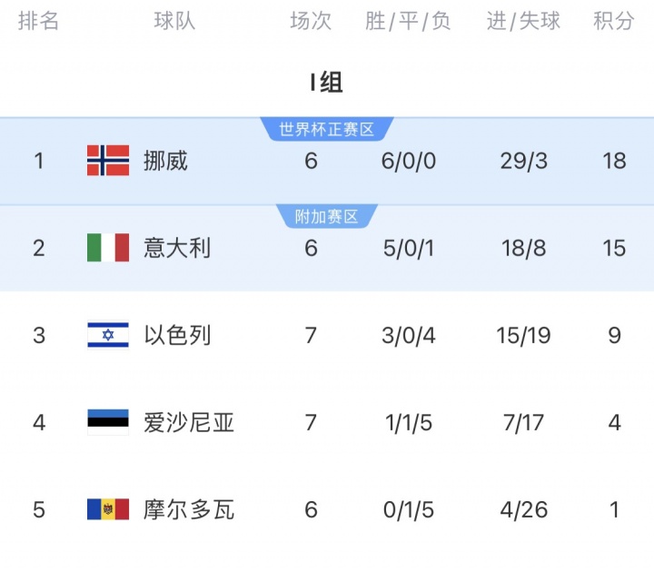Click the I组 group title

pos(327,83)
